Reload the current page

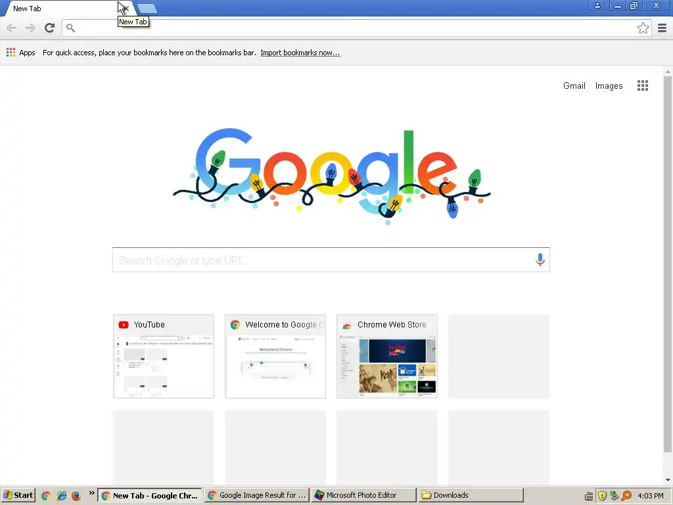tap(50, 28)
